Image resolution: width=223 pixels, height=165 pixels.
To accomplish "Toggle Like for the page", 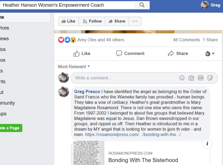I will (x=68, y=21).
